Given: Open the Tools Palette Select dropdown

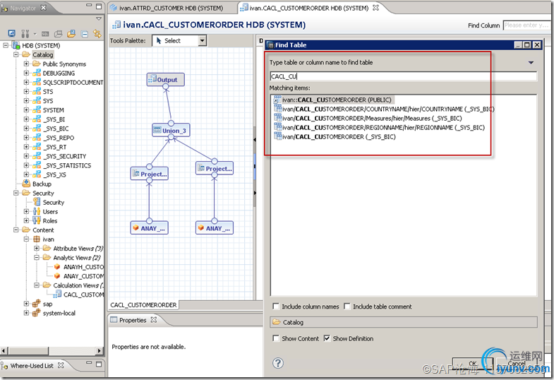Looking at the screenshot, I should point(203,41).
